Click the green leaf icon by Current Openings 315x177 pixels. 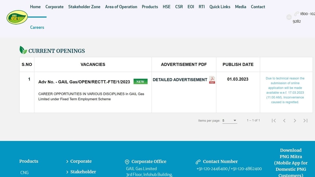point(23,50)
